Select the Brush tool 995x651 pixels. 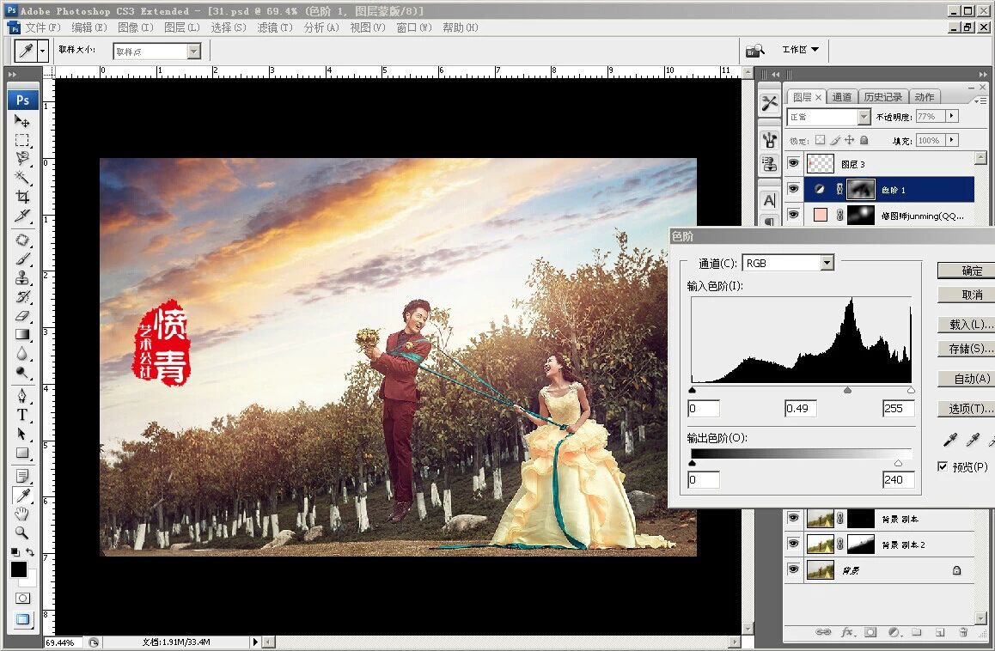(x=22, y=259)
